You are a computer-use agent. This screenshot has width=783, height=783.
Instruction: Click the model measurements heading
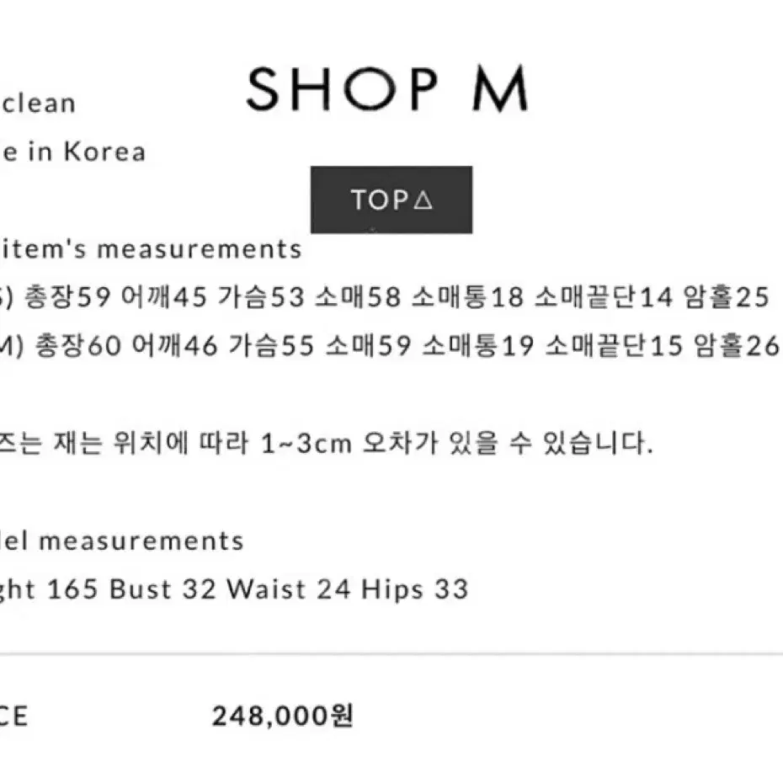point(122,541)
